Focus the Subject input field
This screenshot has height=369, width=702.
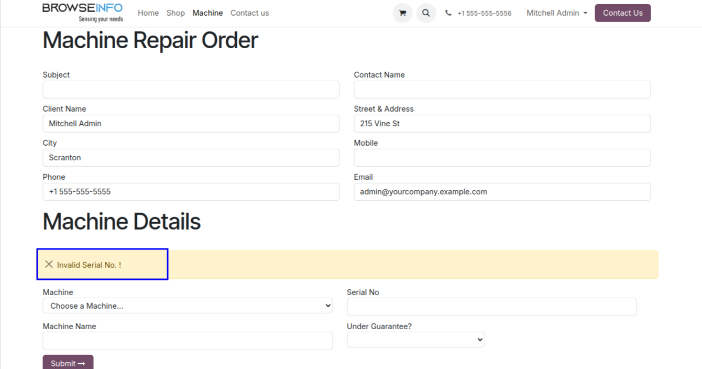[191, 90]
